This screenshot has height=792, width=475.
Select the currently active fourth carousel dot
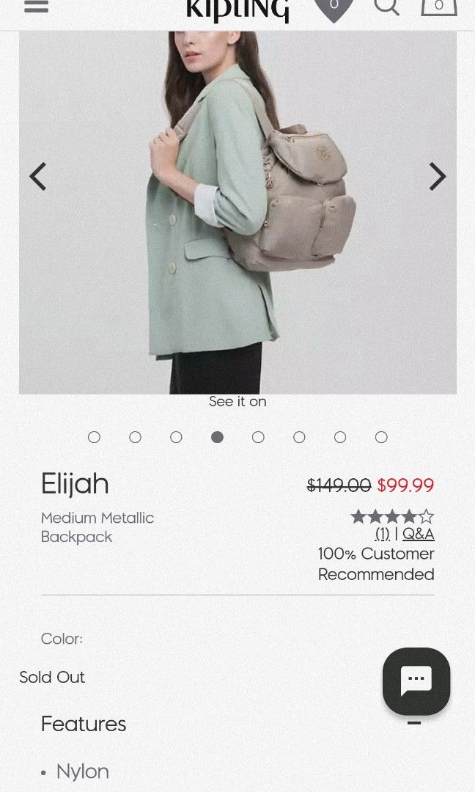point(217,437)
